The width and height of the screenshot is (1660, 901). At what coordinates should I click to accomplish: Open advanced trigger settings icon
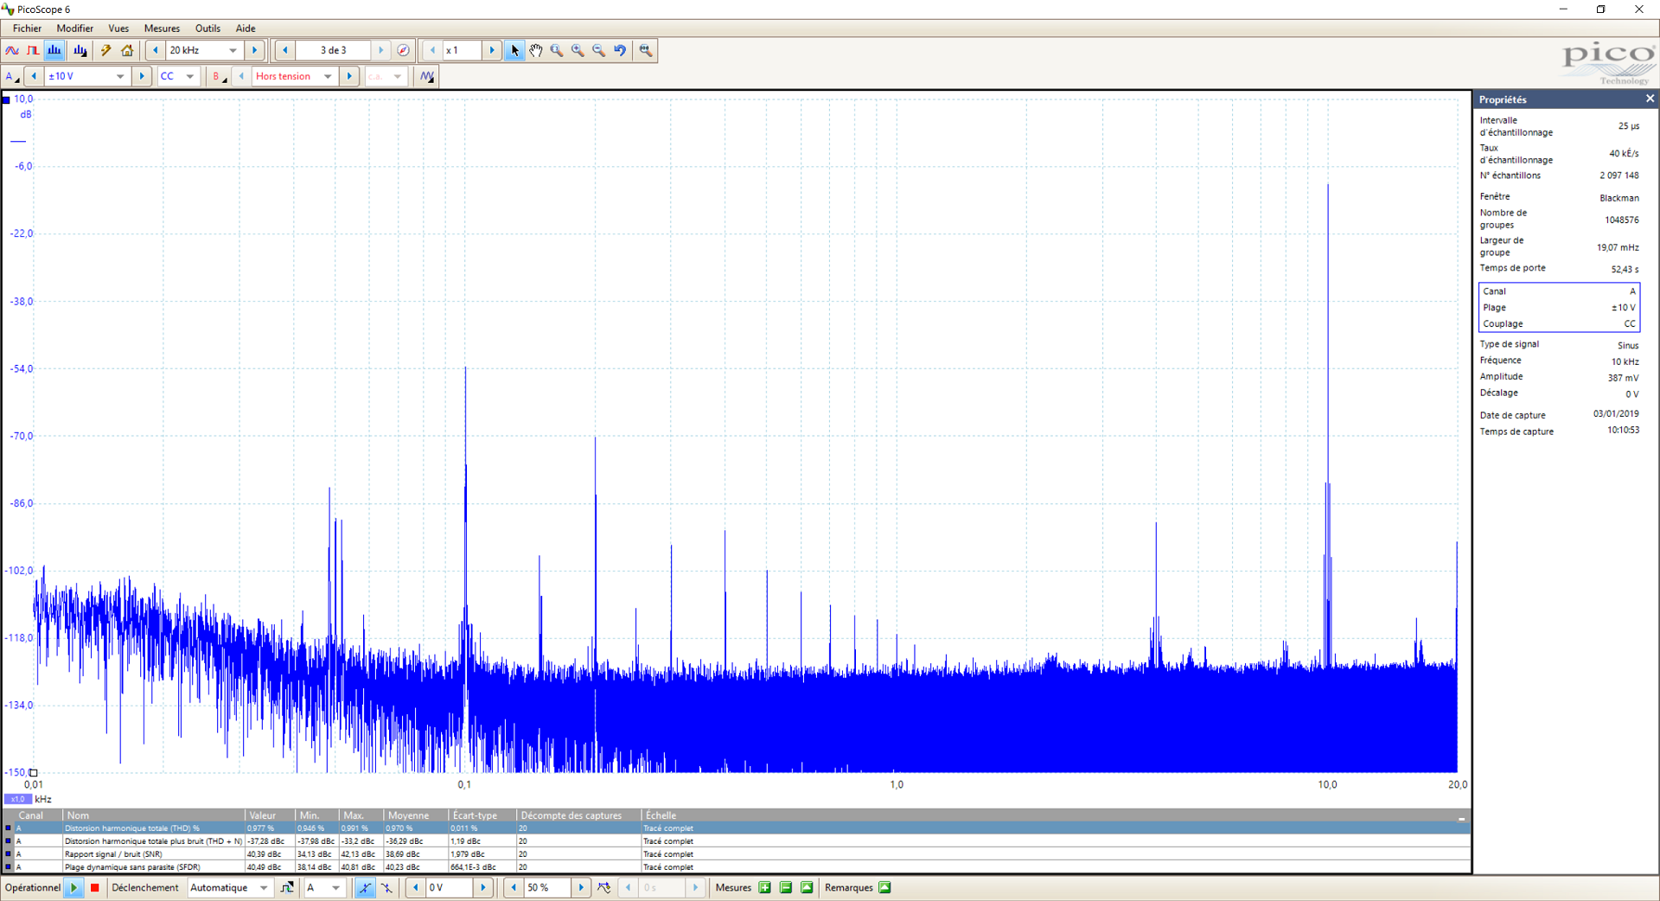click(287, 887)
